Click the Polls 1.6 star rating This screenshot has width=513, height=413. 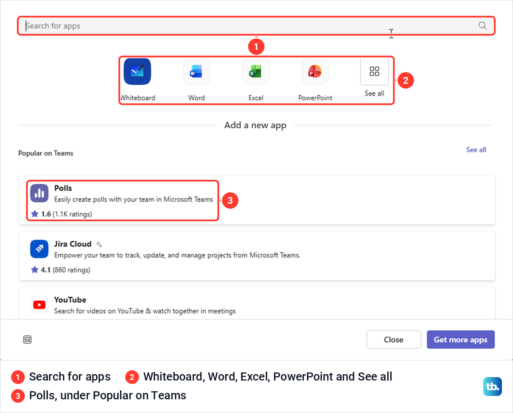62,214
